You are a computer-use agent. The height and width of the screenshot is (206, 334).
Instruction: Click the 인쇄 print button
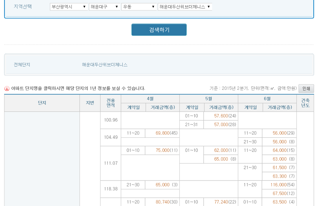pos(306,88)
